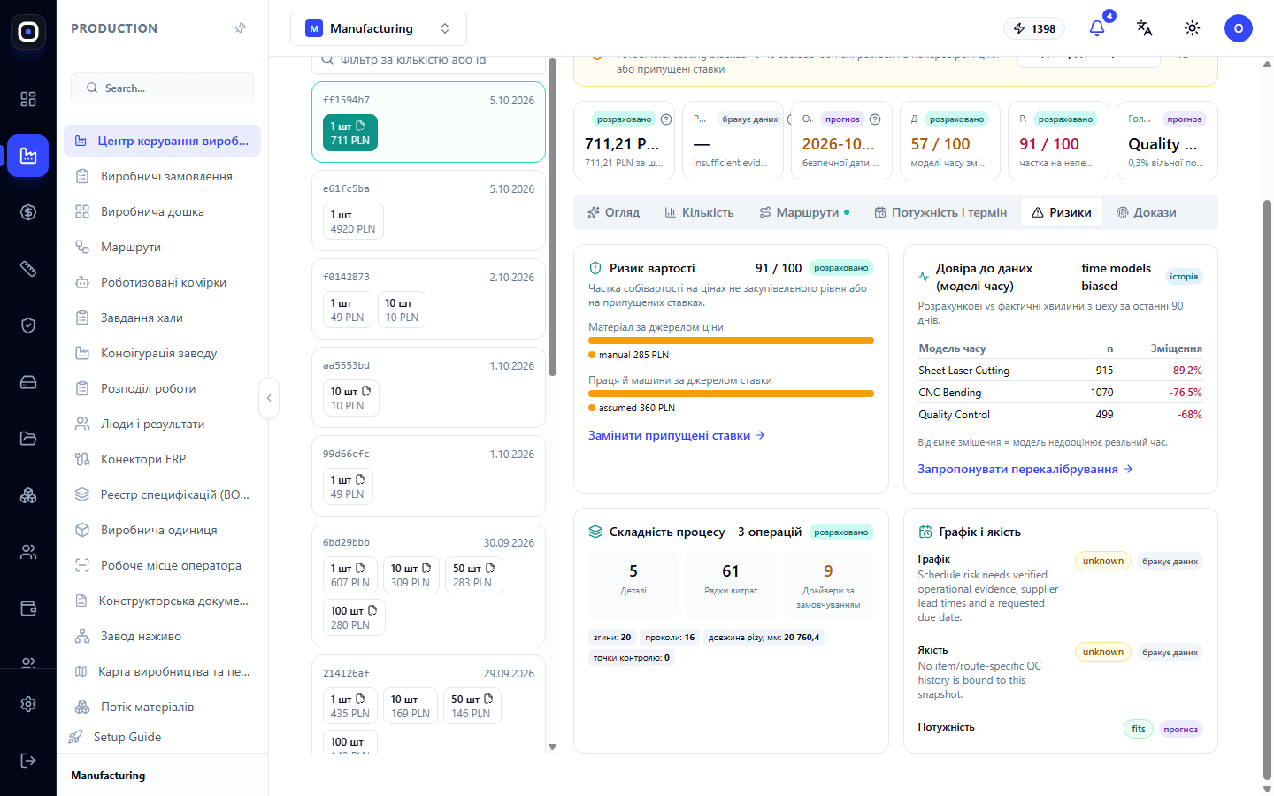Select the 100 шт 280 PLN quantity chip
The height and width of the screenshot is (796, 1274).
pos(354,617)
